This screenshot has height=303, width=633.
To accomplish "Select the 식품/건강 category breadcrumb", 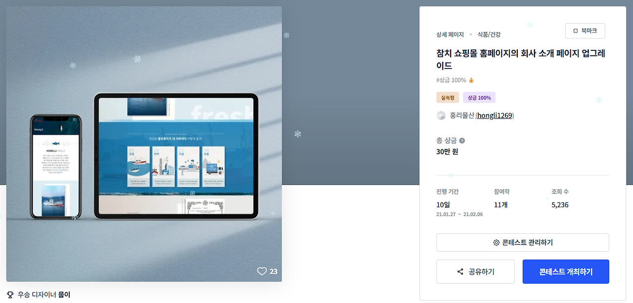I will point(489,35).
